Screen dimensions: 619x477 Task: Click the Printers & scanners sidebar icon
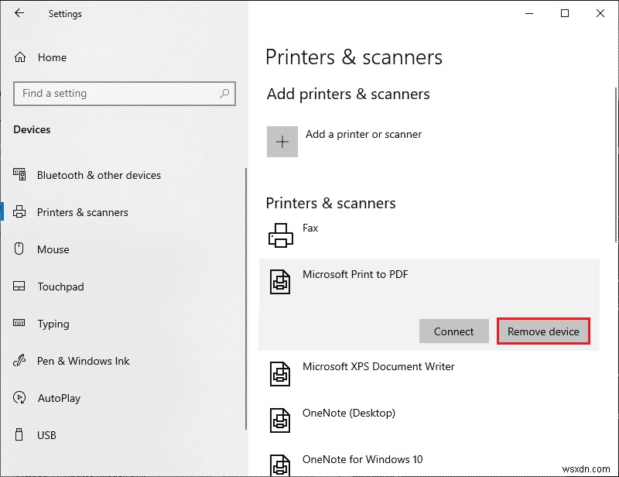tap(21, 212)
